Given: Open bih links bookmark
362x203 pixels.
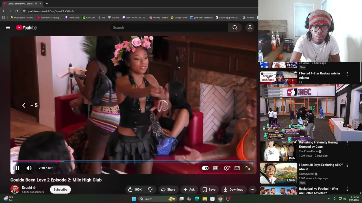Looking at the screenshot, I should [x=248, y=17].
